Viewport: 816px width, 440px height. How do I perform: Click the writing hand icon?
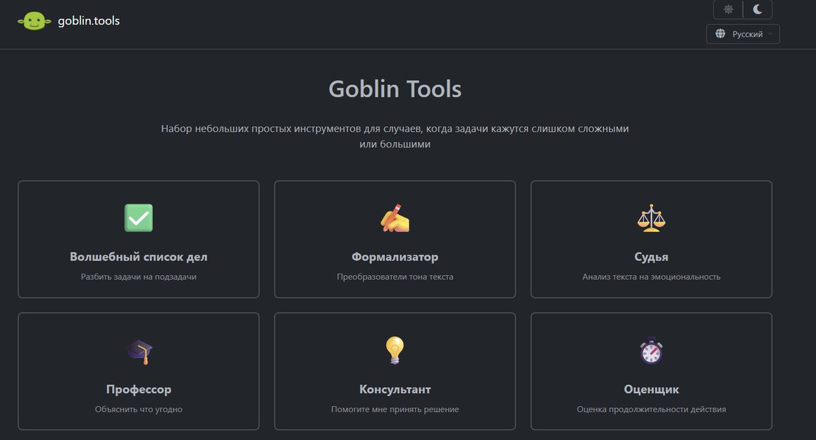[x=395, y=218]
